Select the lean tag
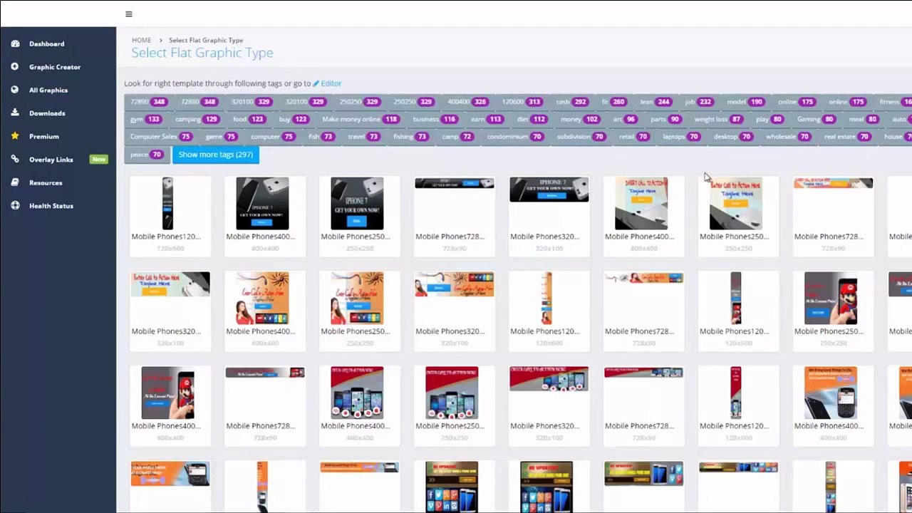Image resolution: width=912 pixels, height=513 pixels. pyautogui.click(x=655, y=102)
